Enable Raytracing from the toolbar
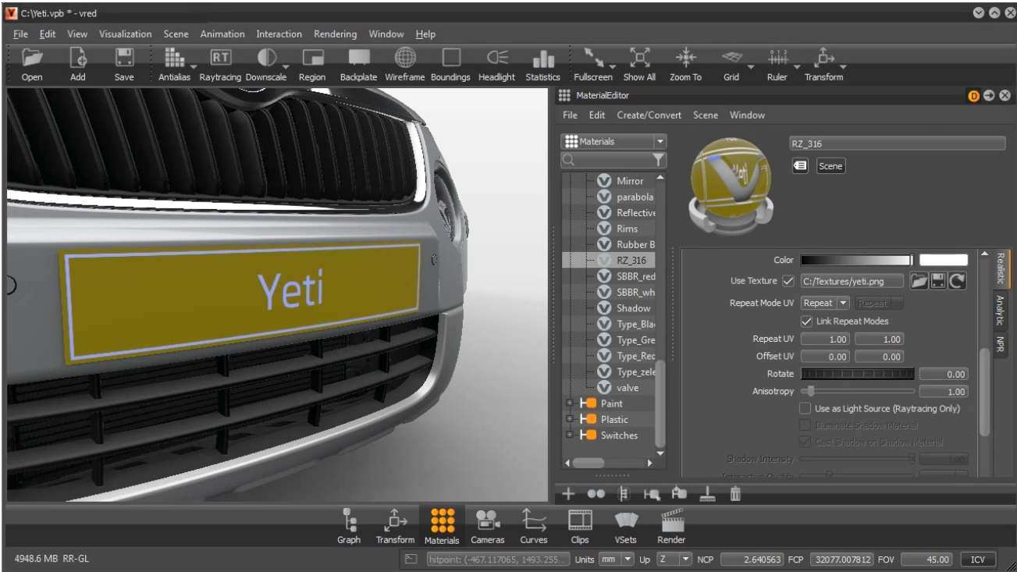1017x572 pixels. [221, 58]
